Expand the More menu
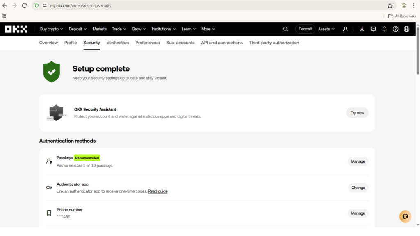 click(x=208, y=29)
